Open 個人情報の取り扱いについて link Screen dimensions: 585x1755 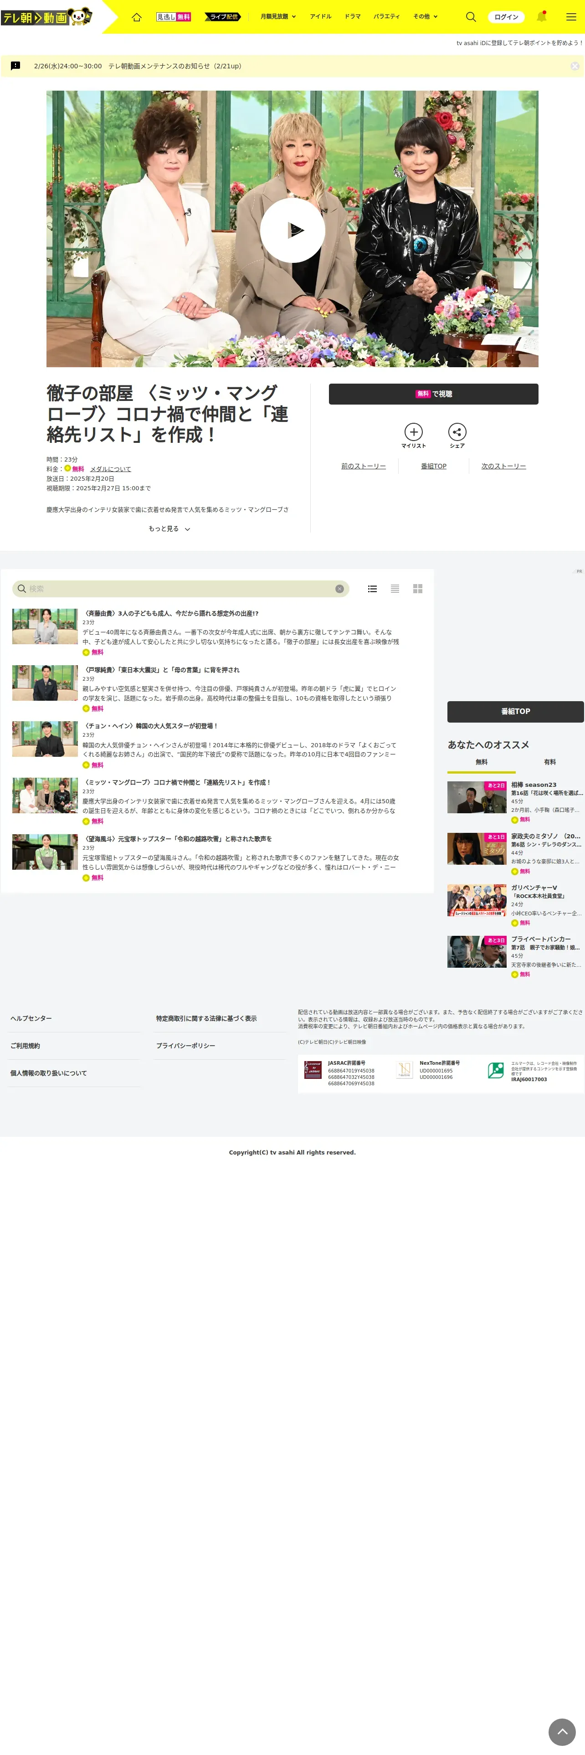click(x=48, y=1072)
